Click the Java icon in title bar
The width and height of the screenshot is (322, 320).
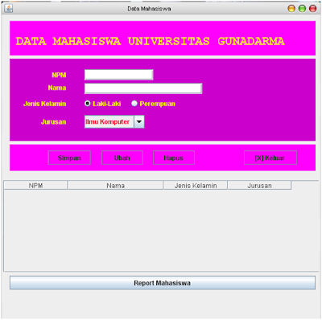9,9
